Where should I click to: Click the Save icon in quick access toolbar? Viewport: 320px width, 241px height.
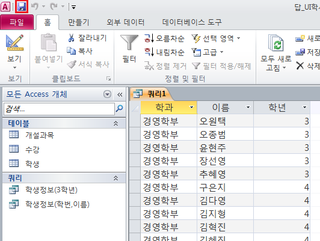[x=22, y=7]
